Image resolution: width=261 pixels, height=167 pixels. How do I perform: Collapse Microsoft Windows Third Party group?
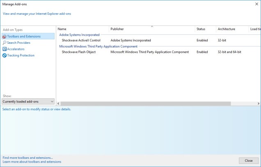[98, 46]
